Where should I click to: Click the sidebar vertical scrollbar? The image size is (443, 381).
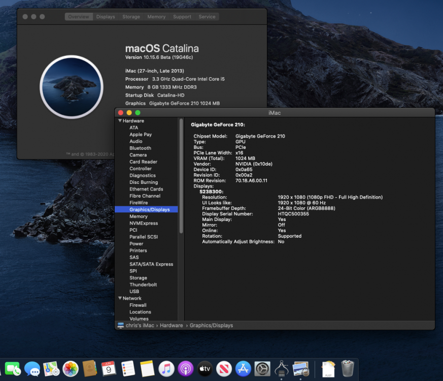coord(181,176)
